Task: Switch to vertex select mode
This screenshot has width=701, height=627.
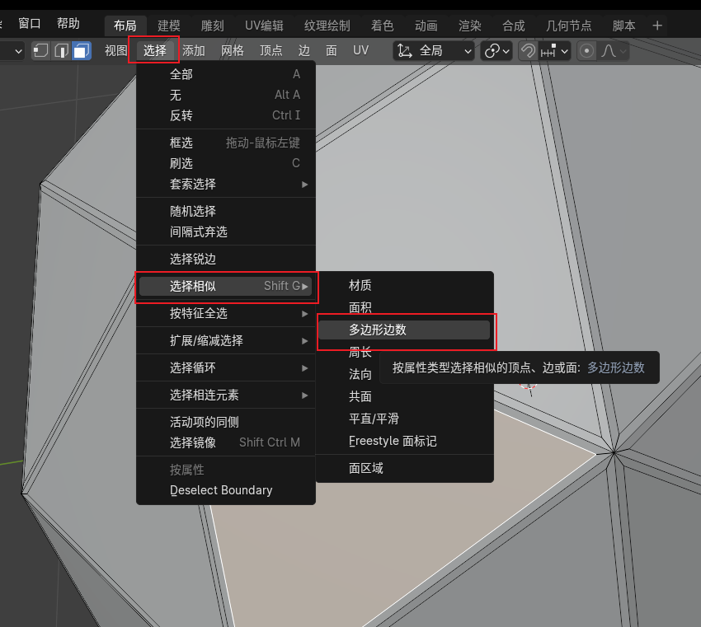Action: [40, 51]
